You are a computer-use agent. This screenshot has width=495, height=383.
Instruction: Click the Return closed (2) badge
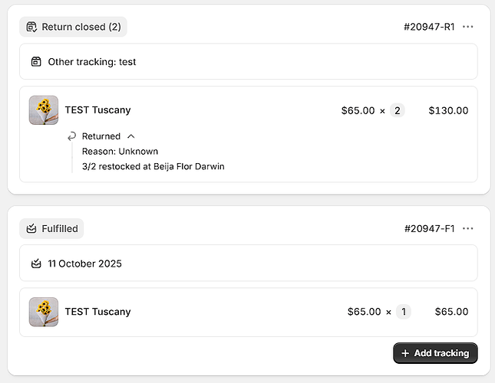(73, 27)
